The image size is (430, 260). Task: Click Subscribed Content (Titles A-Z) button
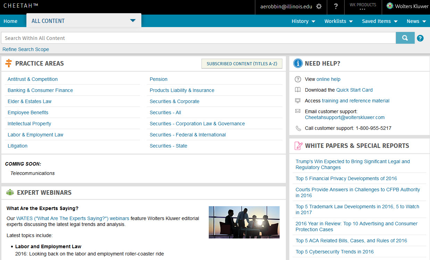coord(242,64)
